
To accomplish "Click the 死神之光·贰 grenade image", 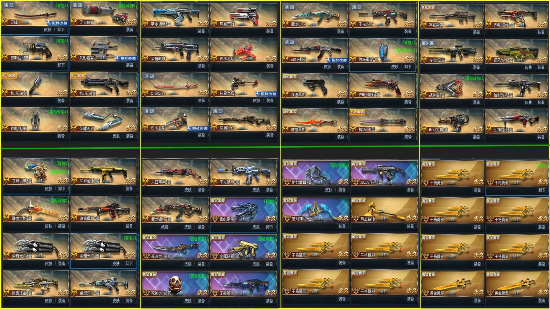I will point(175,284).
